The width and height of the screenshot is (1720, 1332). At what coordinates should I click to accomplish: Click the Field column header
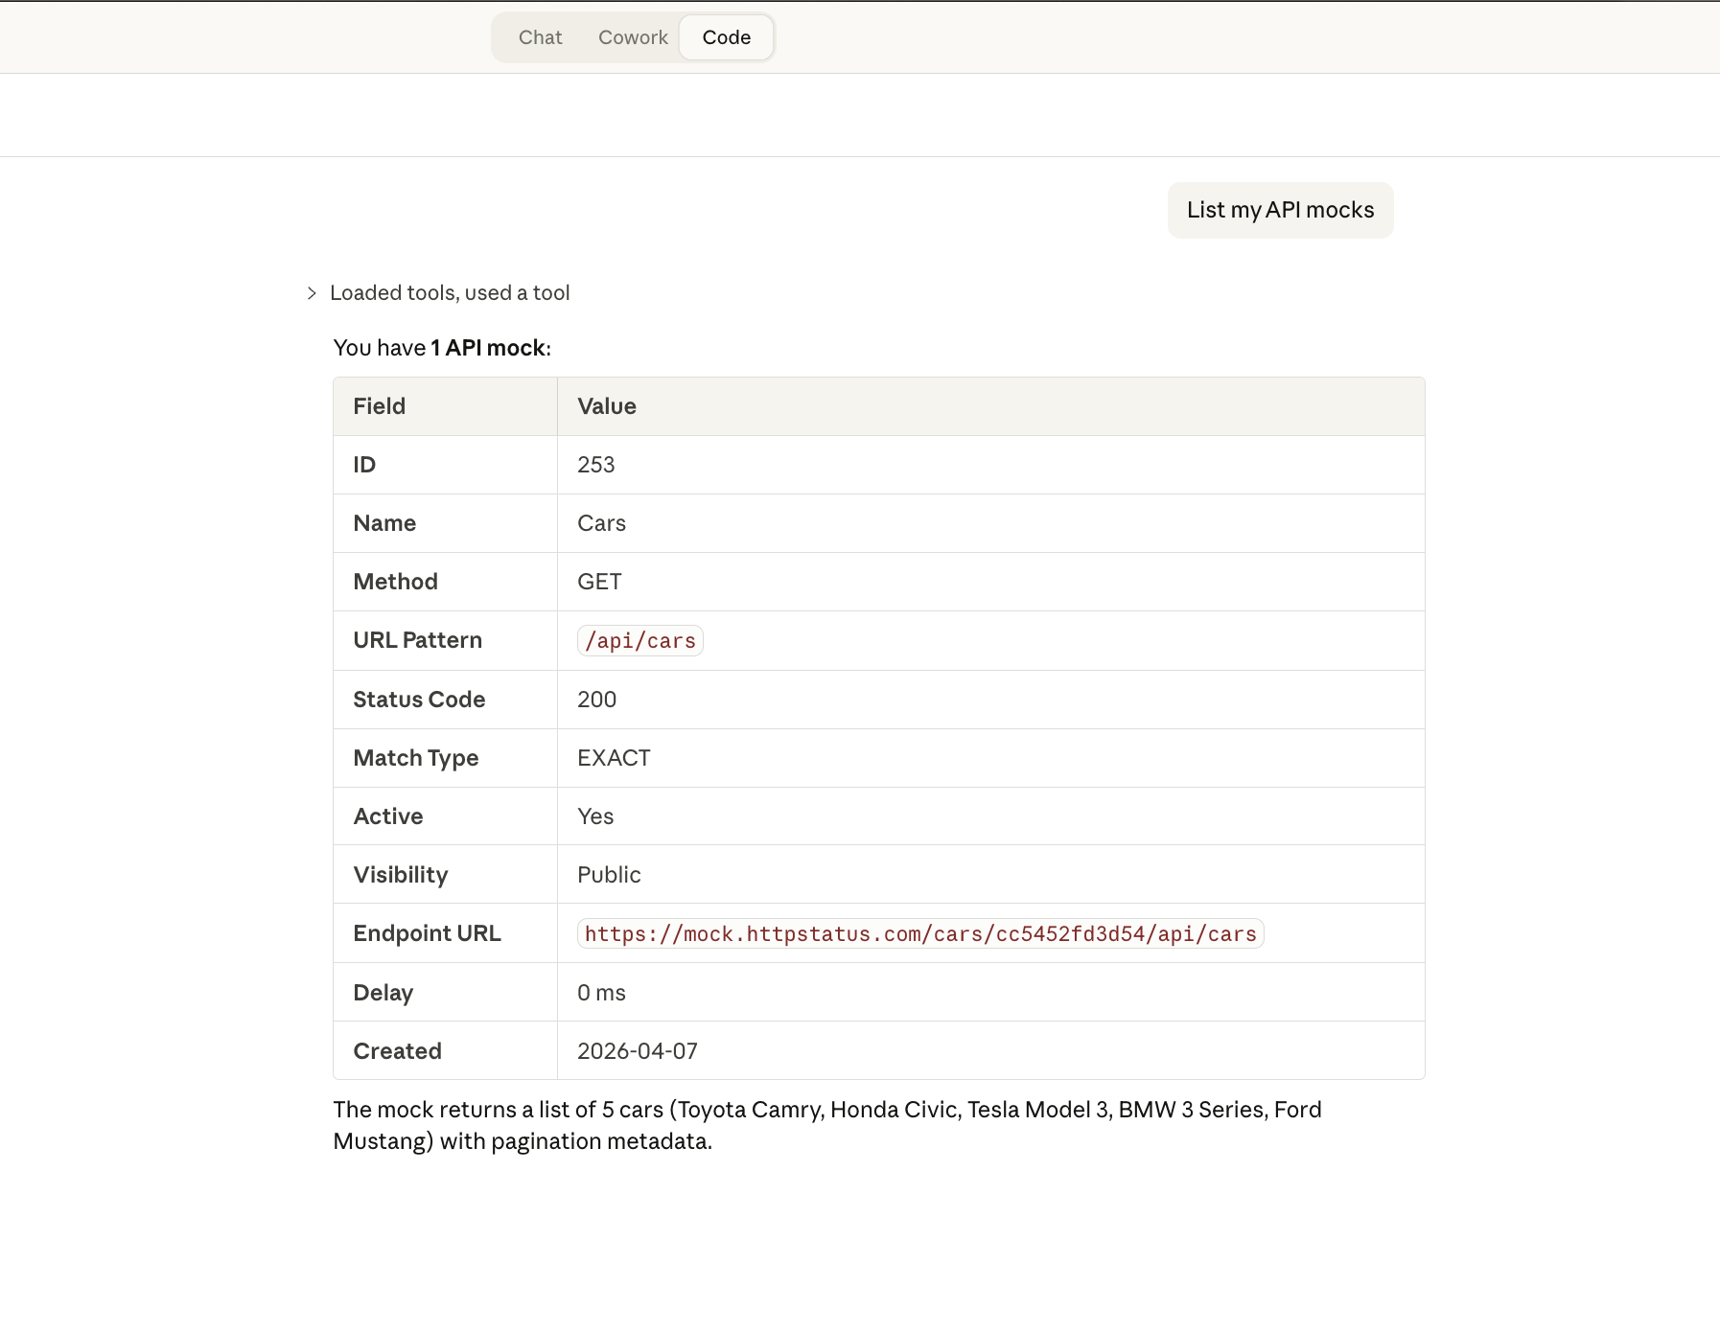tap(379, 405)
